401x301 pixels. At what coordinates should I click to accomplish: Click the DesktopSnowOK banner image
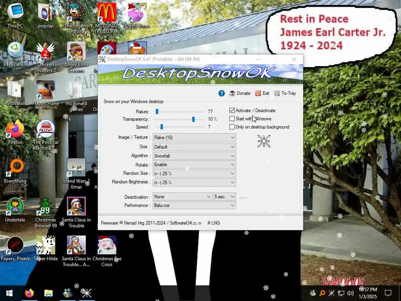coord(200,74)
